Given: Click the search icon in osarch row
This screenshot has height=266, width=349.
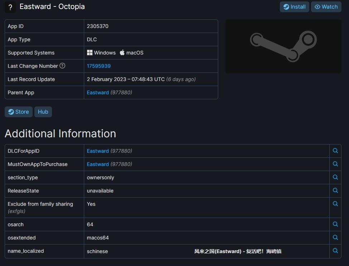Looking at the screenshot, I should click(335, 224).
